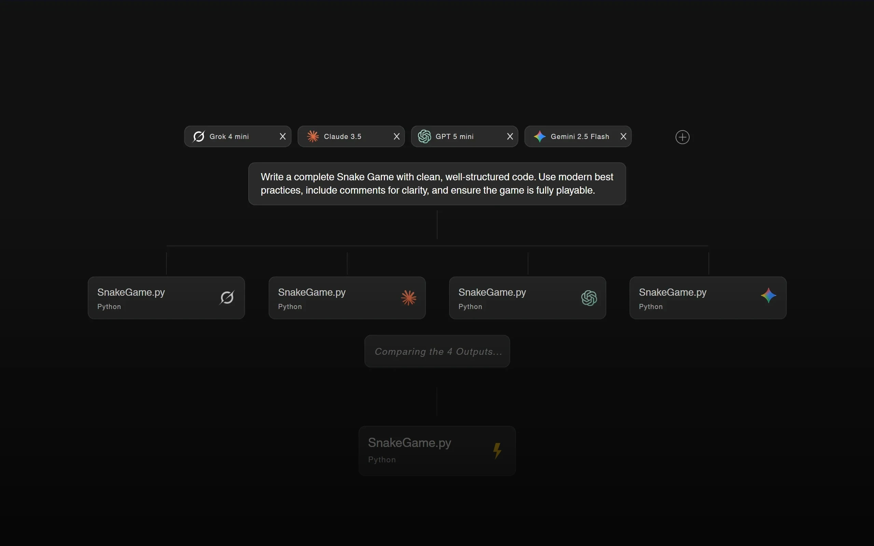The height and width of the screenshot is (546, 874).
Task: Click Grok icon on first SnakeGame.py card
Action: pyautogui.click(x=227, y=298)
